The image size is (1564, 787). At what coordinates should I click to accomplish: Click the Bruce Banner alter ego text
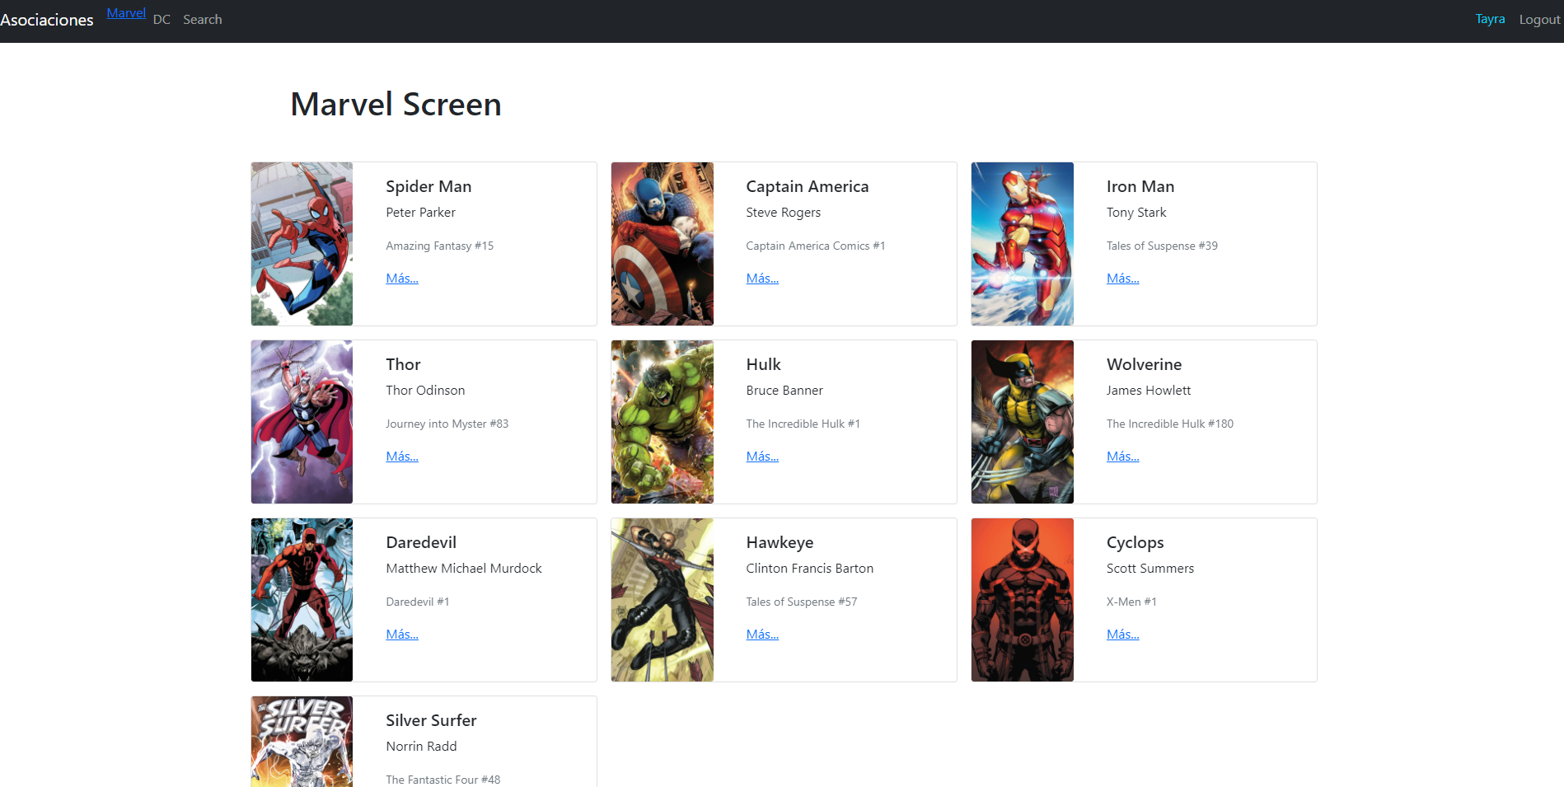[x=784, y=391]
